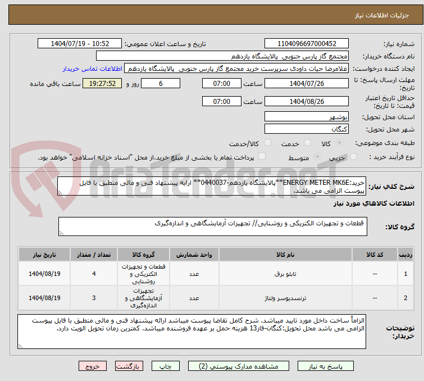The width and height of the screenshot is (424, 381).
Task: Click the remaining time countdown 19:27:52
Action: (102, 83)
